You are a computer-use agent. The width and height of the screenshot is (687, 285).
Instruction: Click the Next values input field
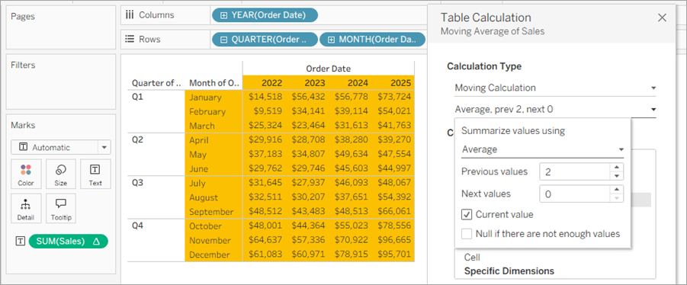pos(575,194)
